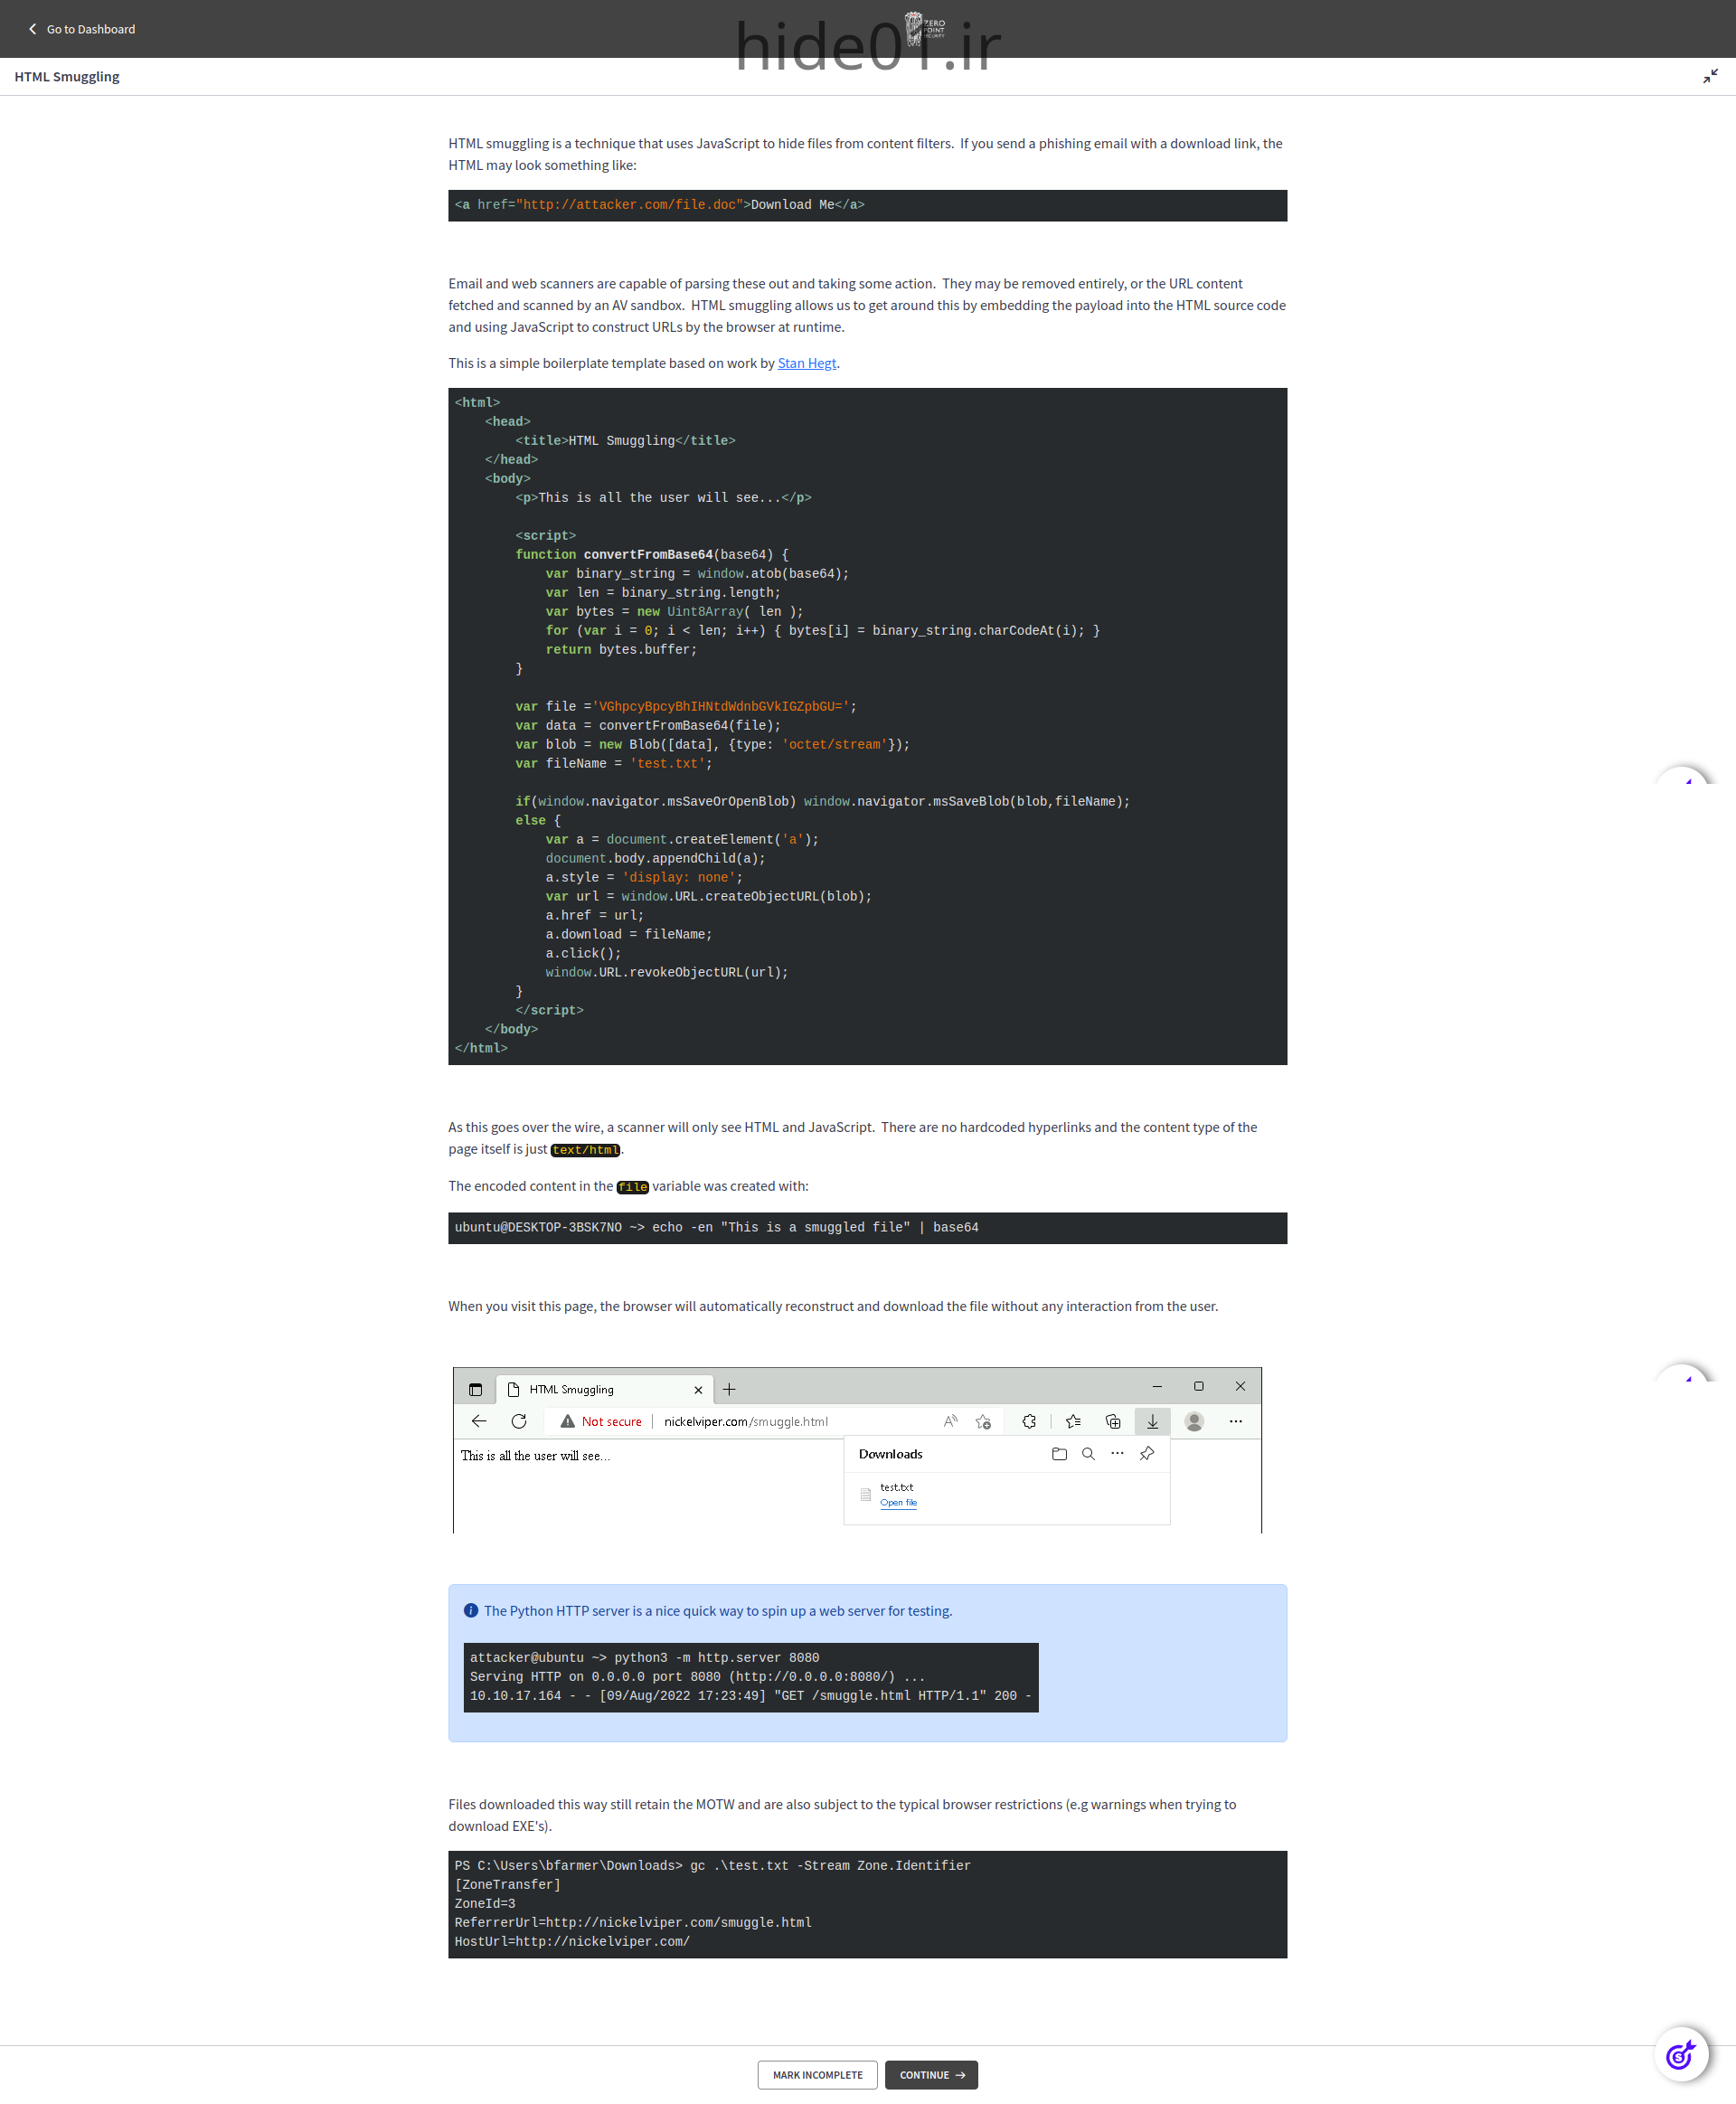Click the Edge extensions puzzle icon
Screen dimensions: 1736x2104
tap(1029, 1421)
